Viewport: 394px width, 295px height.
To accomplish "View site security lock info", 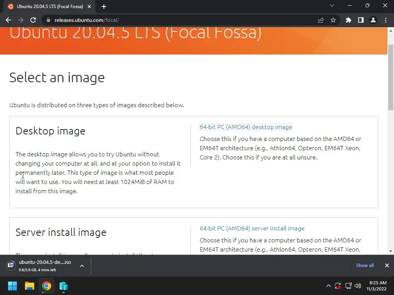I will coord(48,20).
